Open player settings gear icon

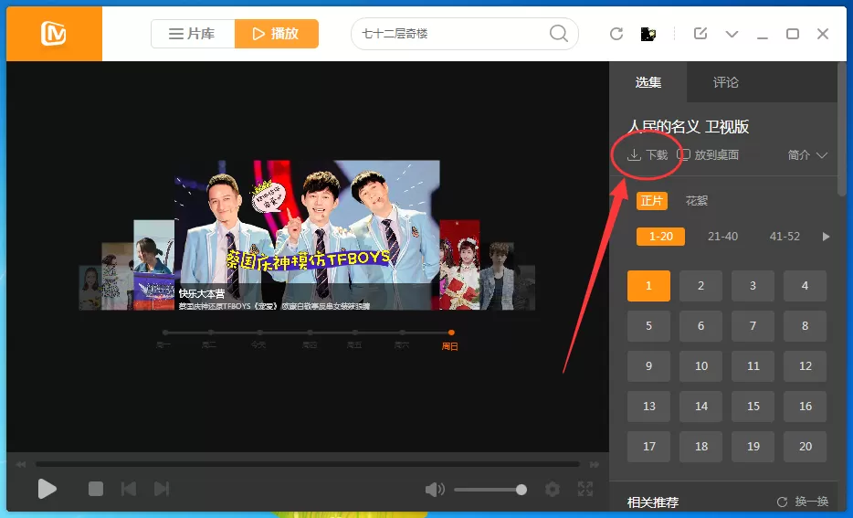pos(553,489)
